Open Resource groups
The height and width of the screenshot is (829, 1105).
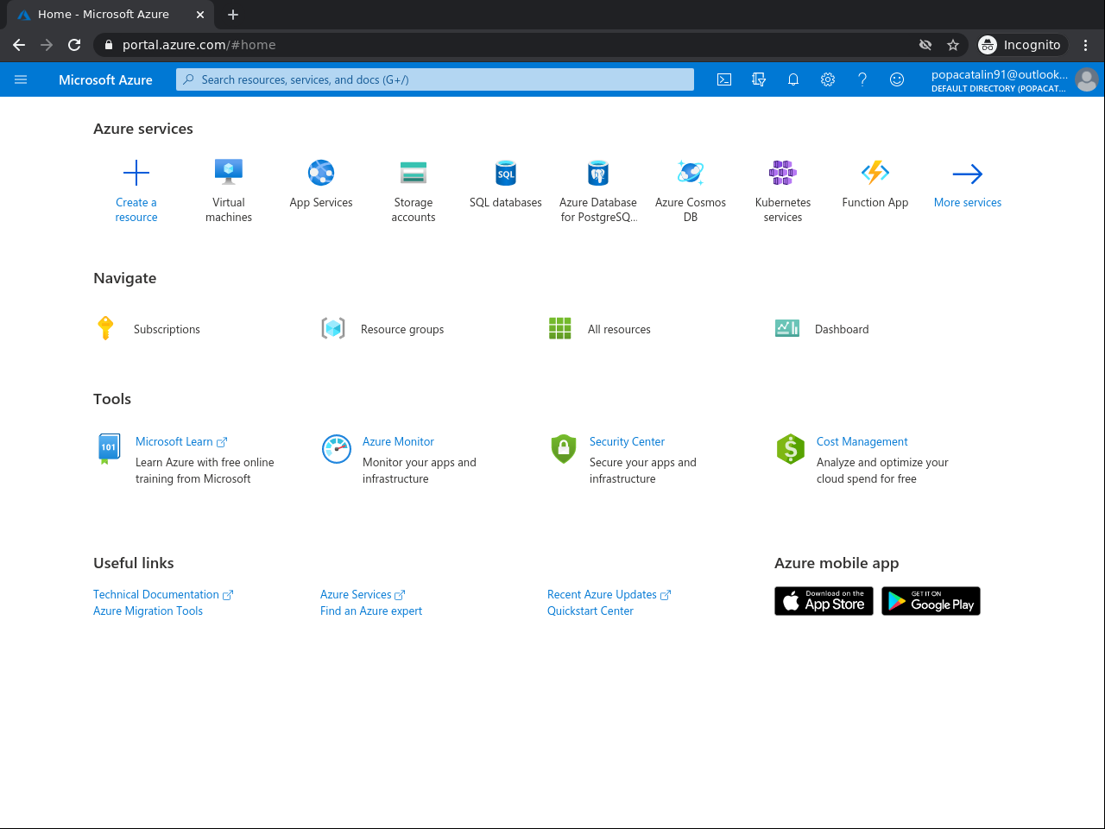[401, 328]
